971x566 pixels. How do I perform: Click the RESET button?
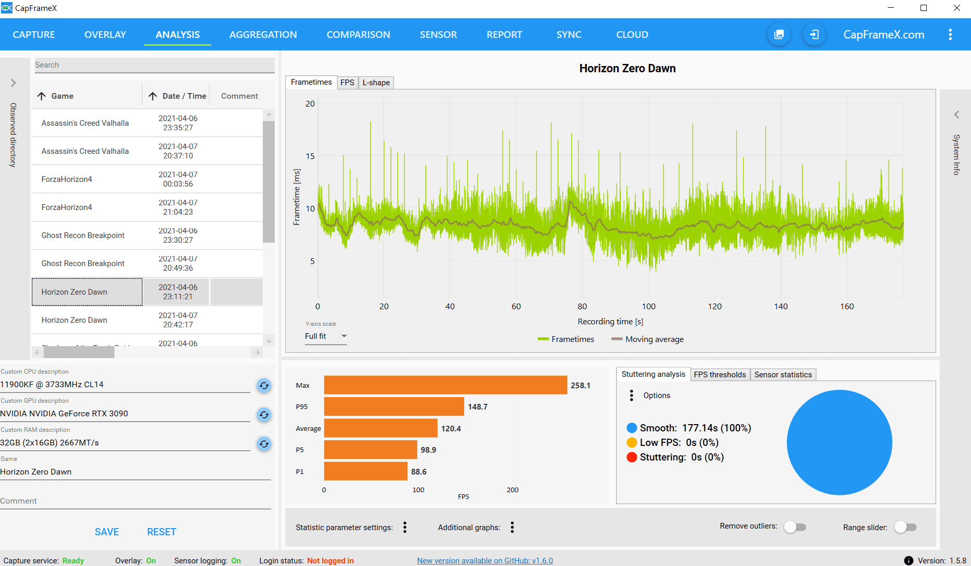[162, 532]
